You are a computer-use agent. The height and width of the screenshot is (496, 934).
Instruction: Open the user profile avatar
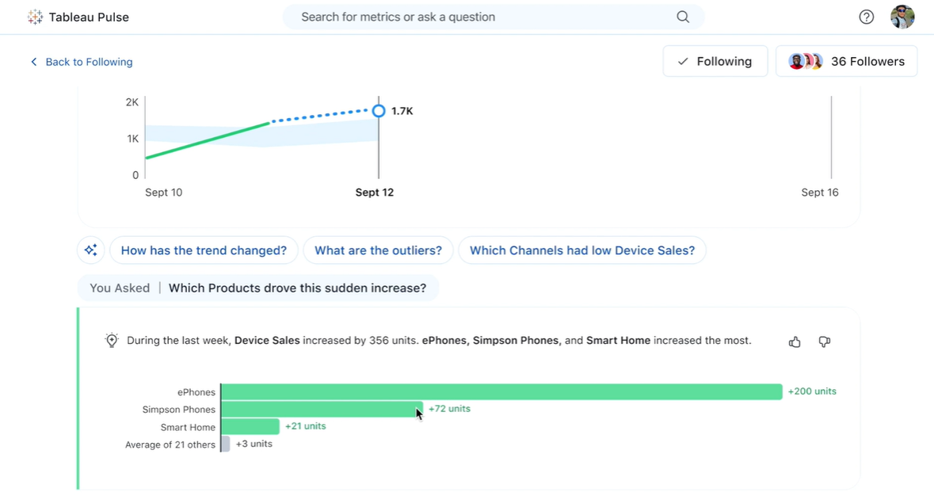(902, 17)
